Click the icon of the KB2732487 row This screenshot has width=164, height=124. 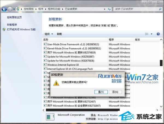[45, 101]
